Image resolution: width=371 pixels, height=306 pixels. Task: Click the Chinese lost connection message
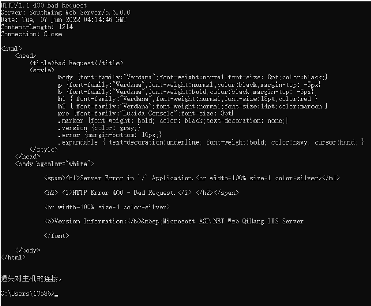tap(31, 279)
